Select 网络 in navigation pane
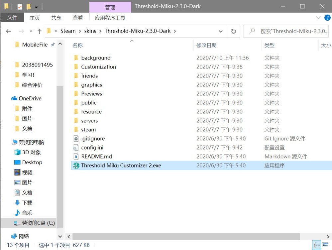Screen dimensions: 332x250 [x=24, y=236]
